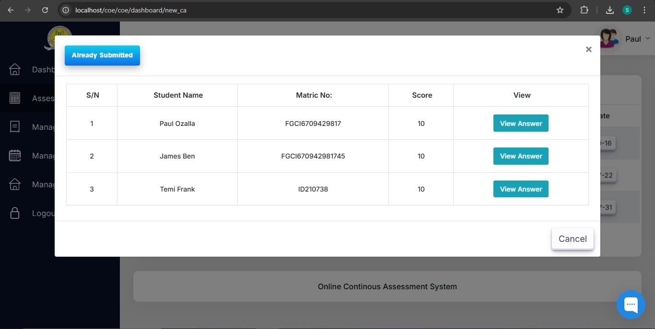This screenshot has height=329, width=655.
Task: Click the calendar icon in sidebar
Action: (x=15, y=156)
